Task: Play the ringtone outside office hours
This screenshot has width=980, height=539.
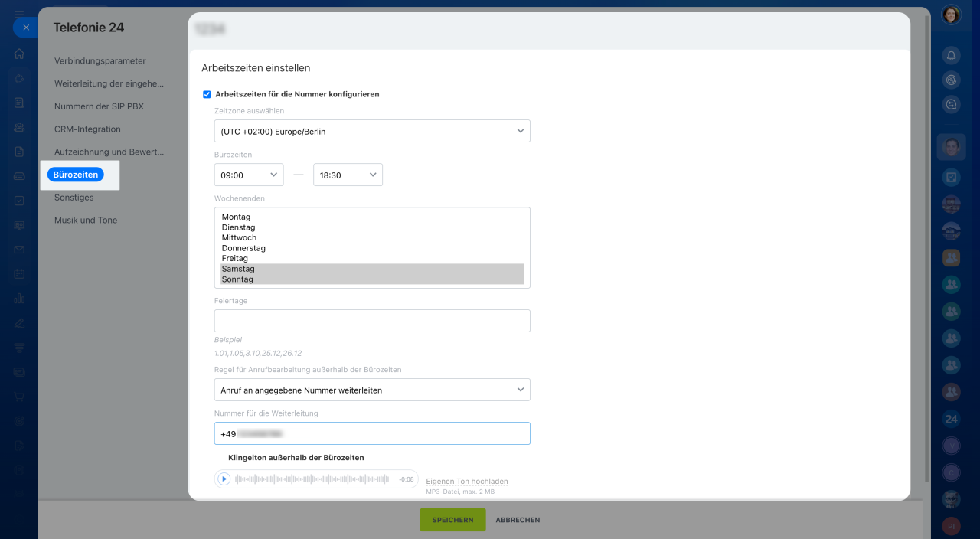Action: (224, 479)
